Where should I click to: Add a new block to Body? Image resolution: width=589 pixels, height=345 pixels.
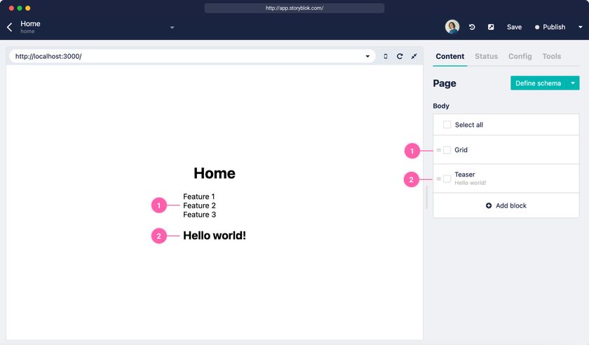click(506, 205)
